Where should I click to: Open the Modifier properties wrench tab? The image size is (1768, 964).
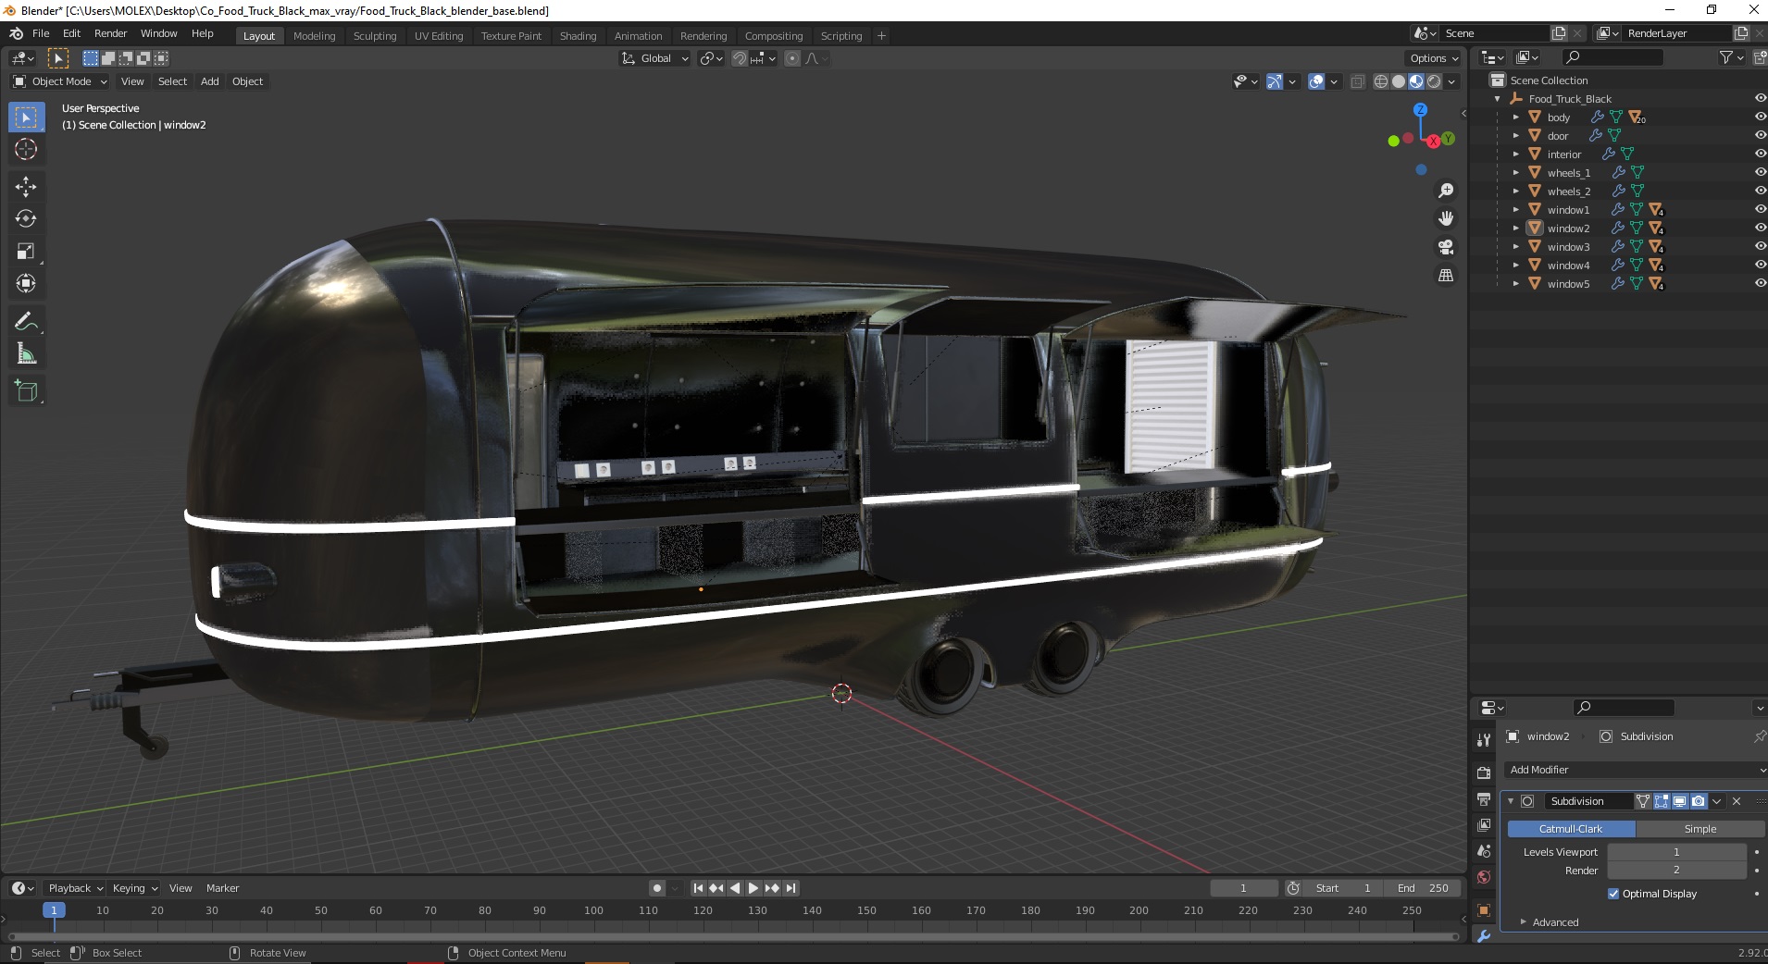[1484, 936]
